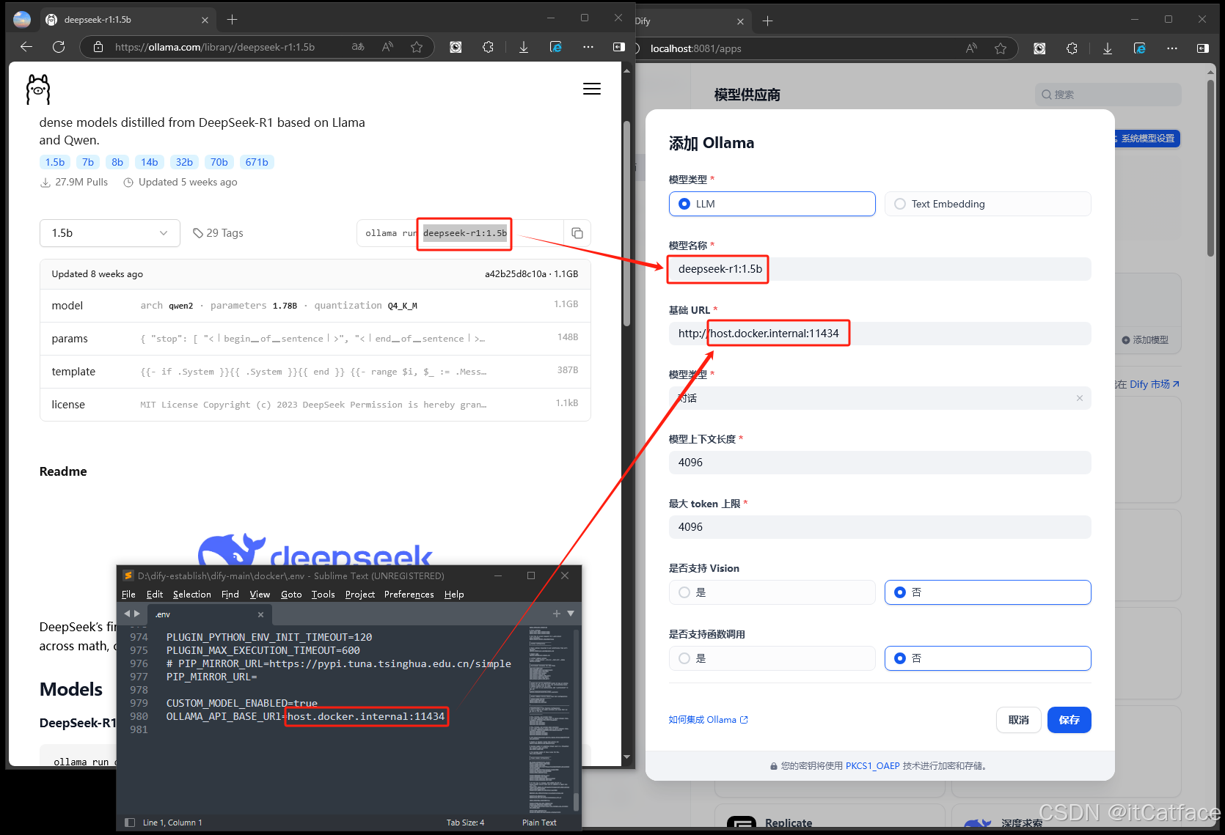Click 系统模型设置 button
The image size is (1225, 835).
click(x=1147, y=139)
